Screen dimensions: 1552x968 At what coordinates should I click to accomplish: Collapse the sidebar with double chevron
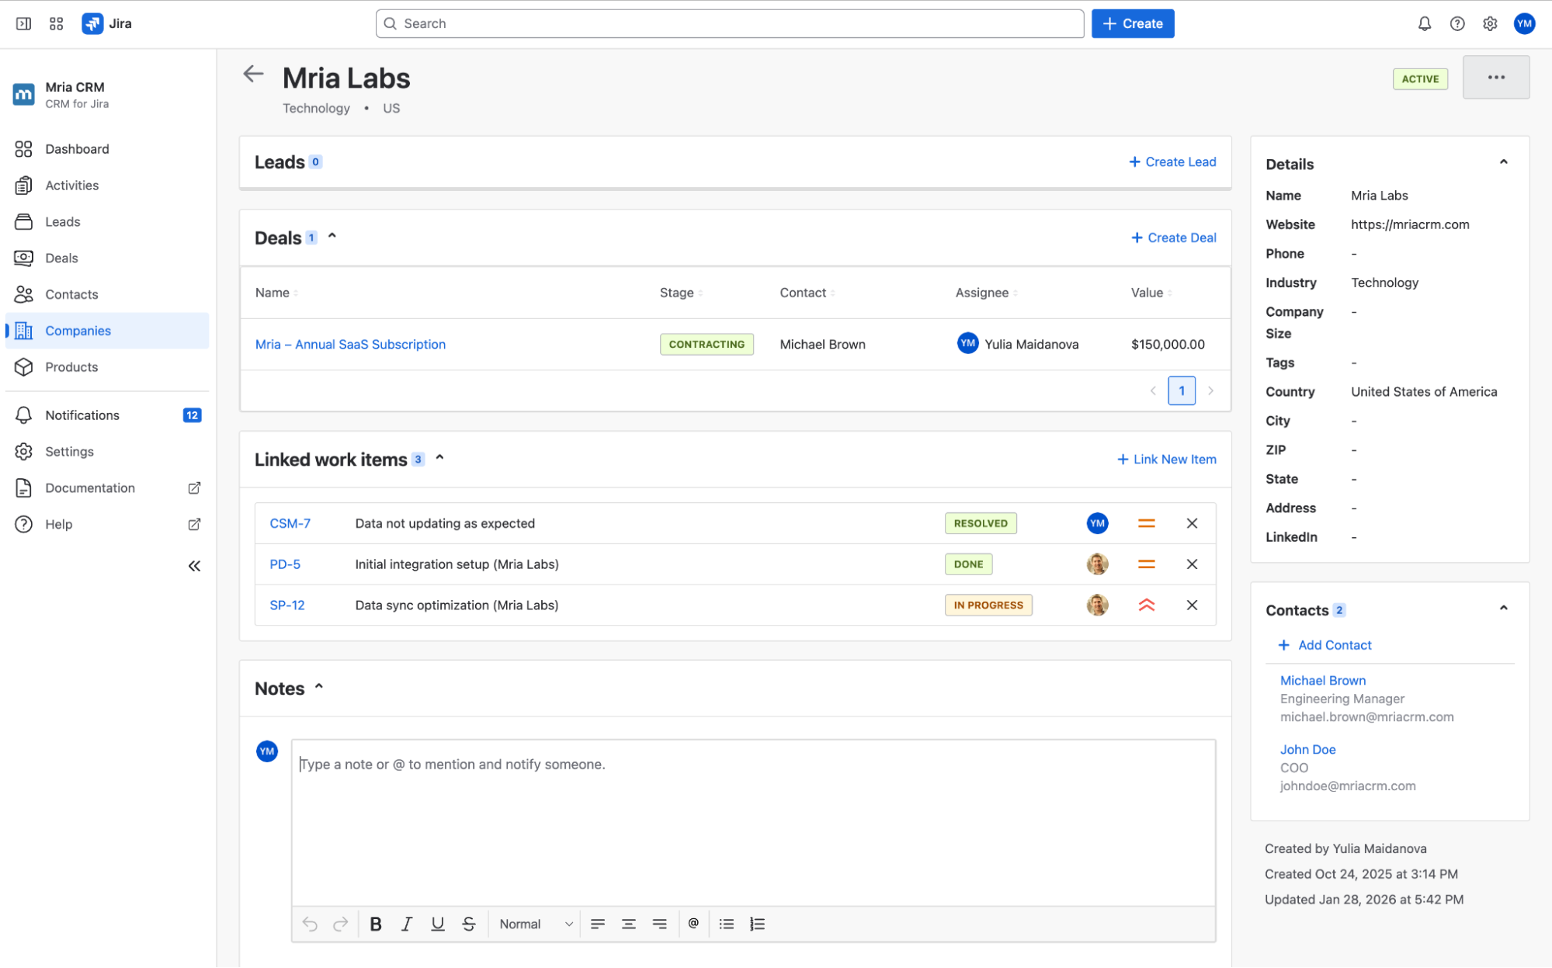pyautogui.click(x=194, y=566)
